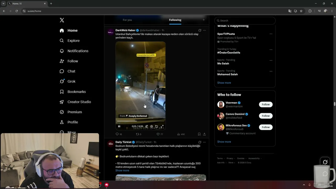
Task: Open Bookmarks from the sidebar
Action: click(73, 92)
